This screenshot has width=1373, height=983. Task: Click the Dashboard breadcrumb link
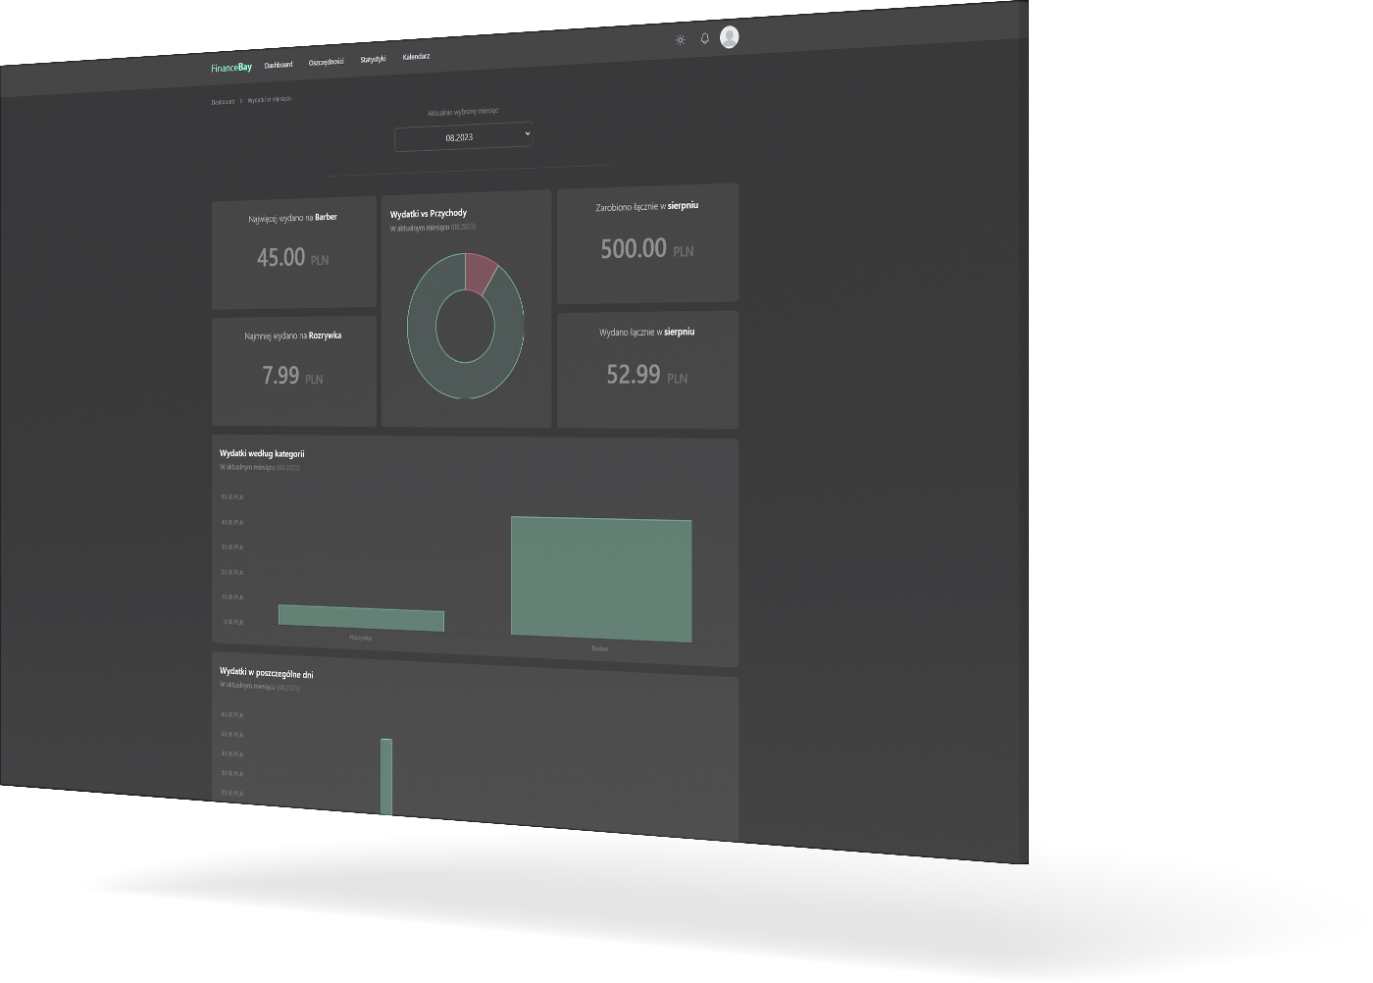point(223,102)
